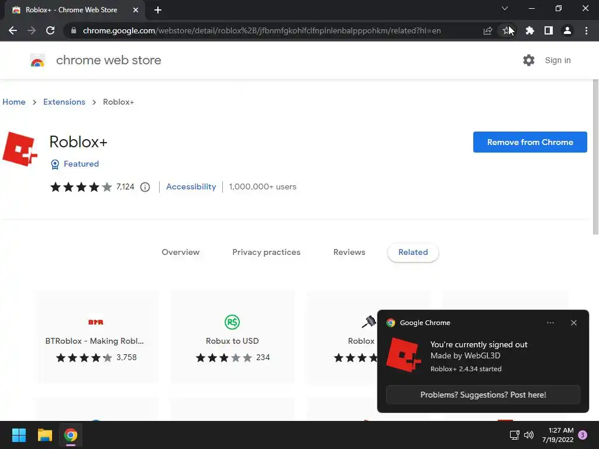599x449 pixels.
Task: Click the URL address bar
Action: pyautogui.click(x=261, y=30)
